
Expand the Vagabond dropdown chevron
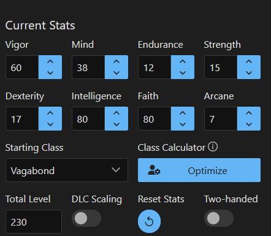116,170
